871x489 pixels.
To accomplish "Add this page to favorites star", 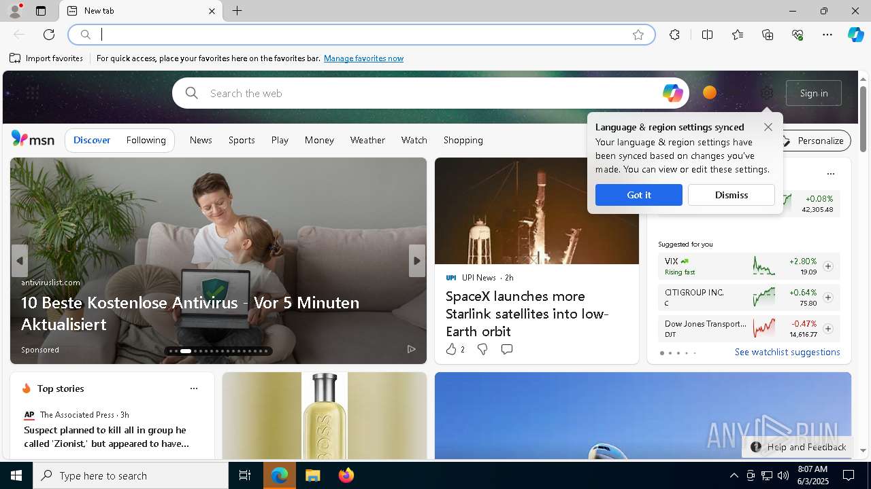I will (x=638, y=35).
